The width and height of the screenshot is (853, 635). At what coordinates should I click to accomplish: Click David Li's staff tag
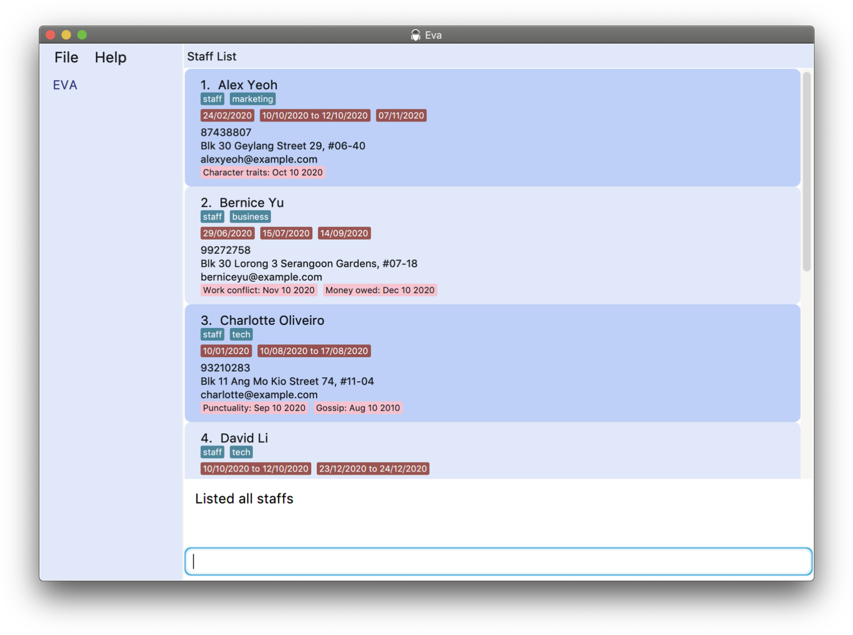(x=212, y=452)
